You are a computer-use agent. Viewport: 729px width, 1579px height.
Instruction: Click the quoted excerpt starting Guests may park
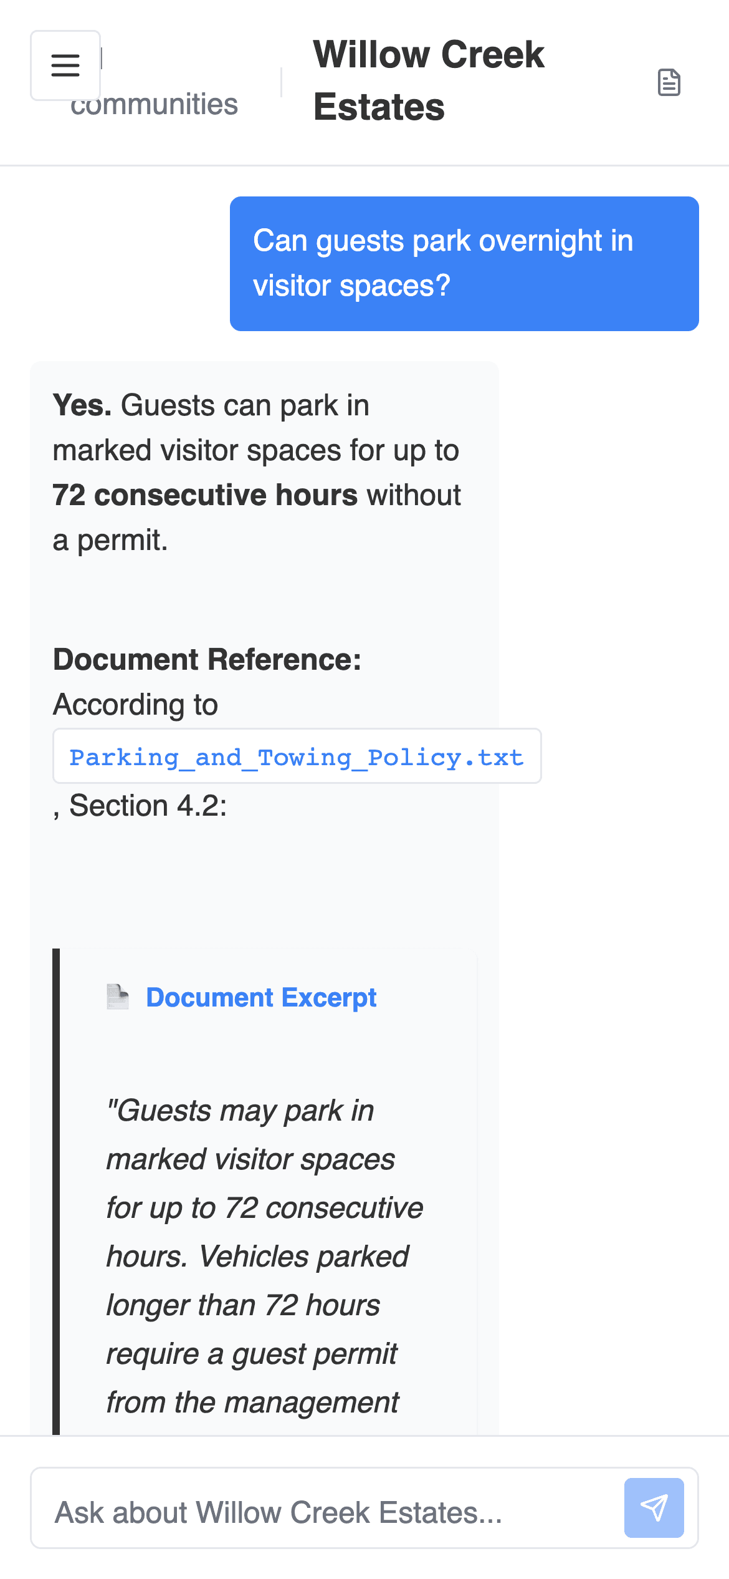click(x=265, y=1257)
